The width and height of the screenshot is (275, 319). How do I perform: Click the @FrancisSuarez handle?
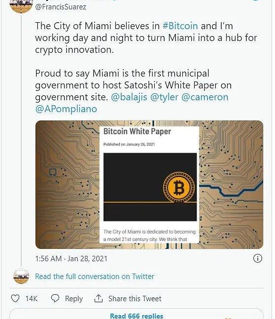[x=61, y=7]
